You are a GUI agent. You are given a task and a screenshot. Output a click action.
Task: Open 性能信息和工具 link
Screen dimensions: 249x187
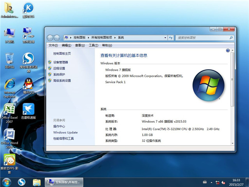pyautogui.click(x=63, y=139)
